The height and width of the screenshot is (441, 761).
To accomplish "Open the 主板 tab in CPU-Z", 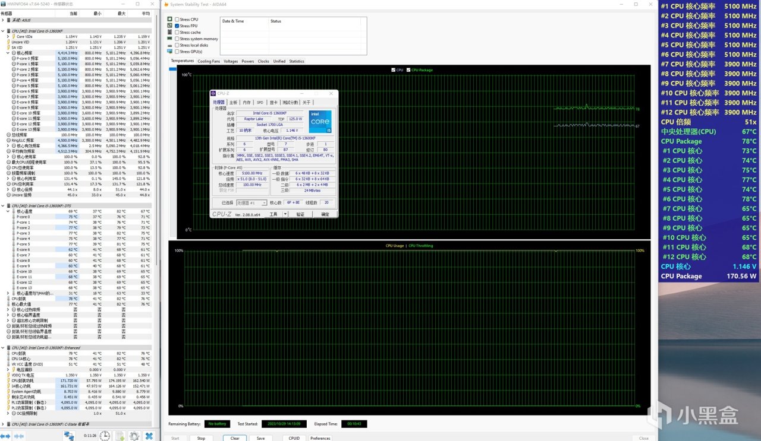I will point(234,102).
